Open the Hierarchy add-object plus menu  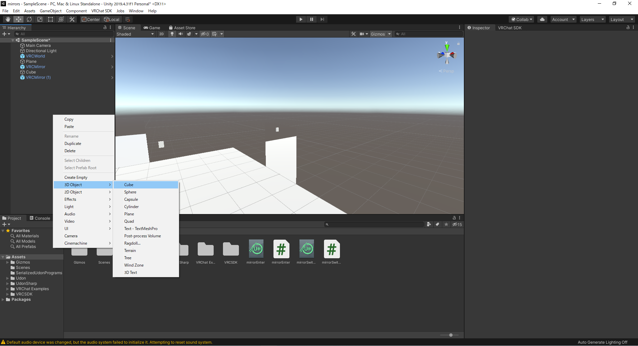tap(6, 34)
